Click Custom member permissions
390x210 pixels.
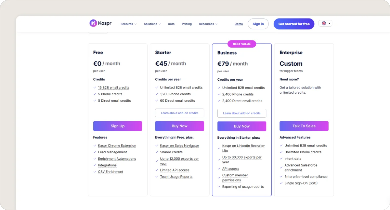[x=235, y=178]
